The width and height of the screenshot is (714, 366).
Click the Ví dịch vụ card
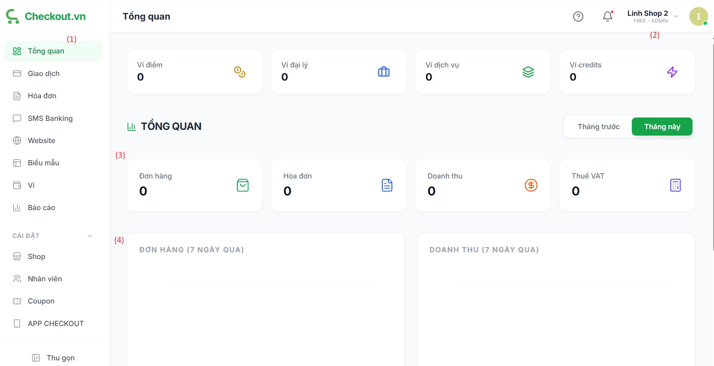(482, 72)
